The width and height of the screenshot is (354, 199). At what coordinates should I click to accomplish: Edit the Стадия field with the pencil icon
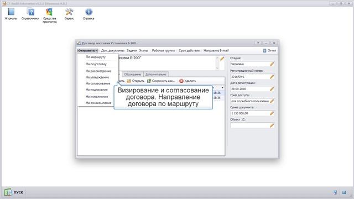(x=272, y=64)
